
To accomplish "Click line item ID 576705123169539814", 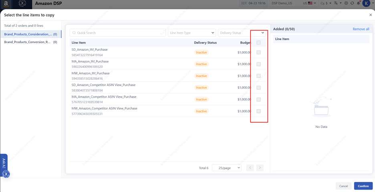I will click(x=87, y=102).
